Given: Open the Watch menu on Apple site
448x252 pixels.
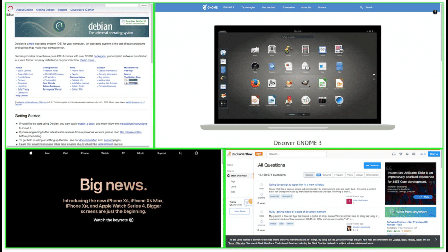Looking at the screenshot, I should [105, 153].
